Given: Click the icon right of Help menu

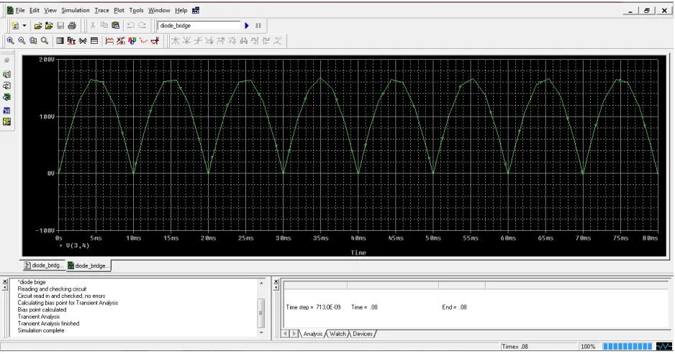Looking at the screenshot, I should tap(196, 10).
